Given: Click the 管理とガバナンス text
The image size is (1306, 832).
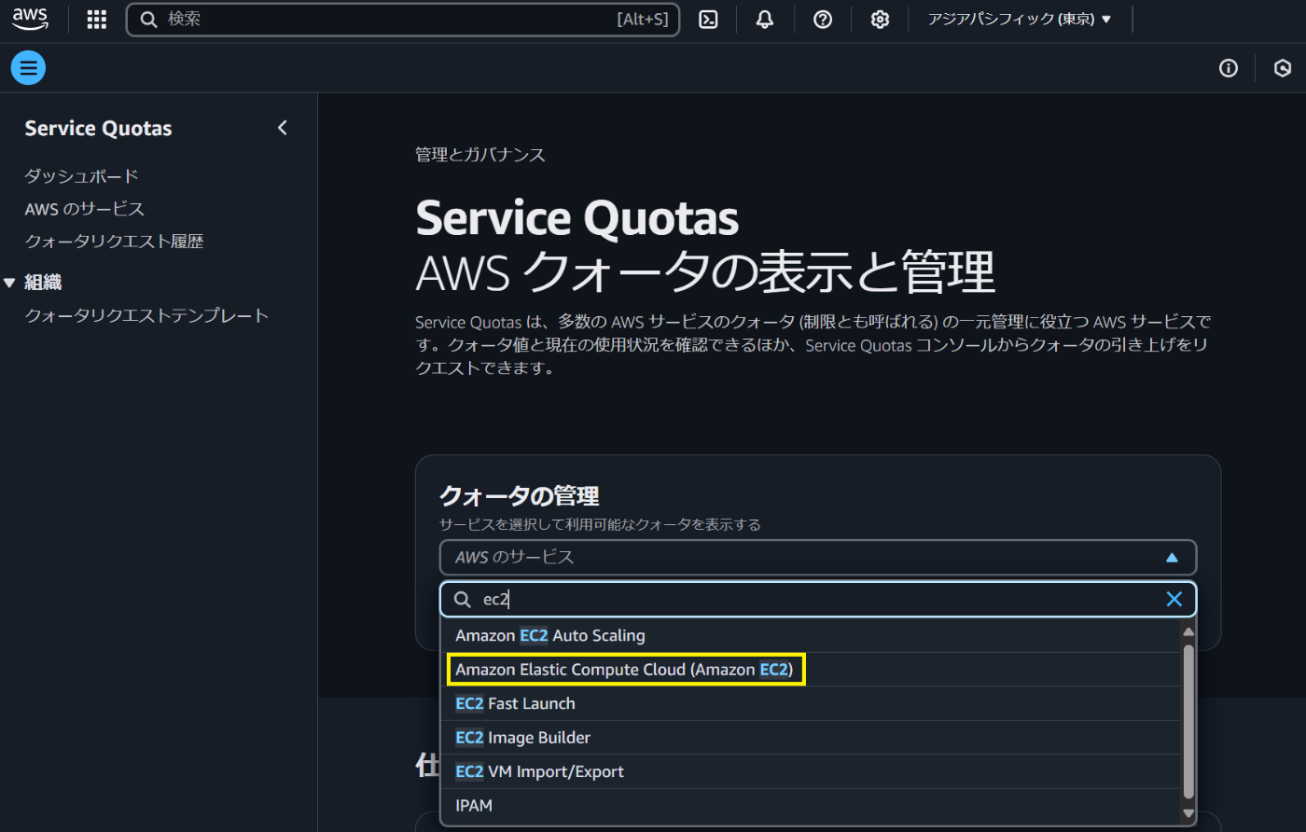Looking at the screenshot, I should coord(480,155).
